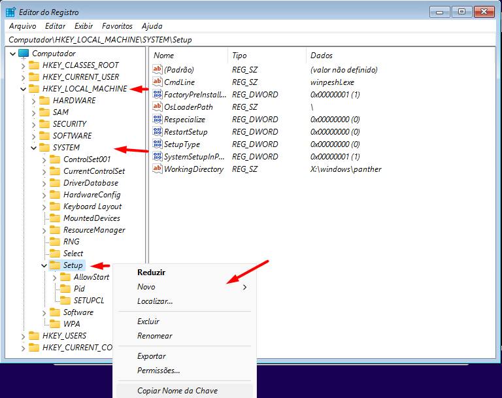502x398 pixels.
Task: Select Permissões... in the context menu
Action: (158, 371)
